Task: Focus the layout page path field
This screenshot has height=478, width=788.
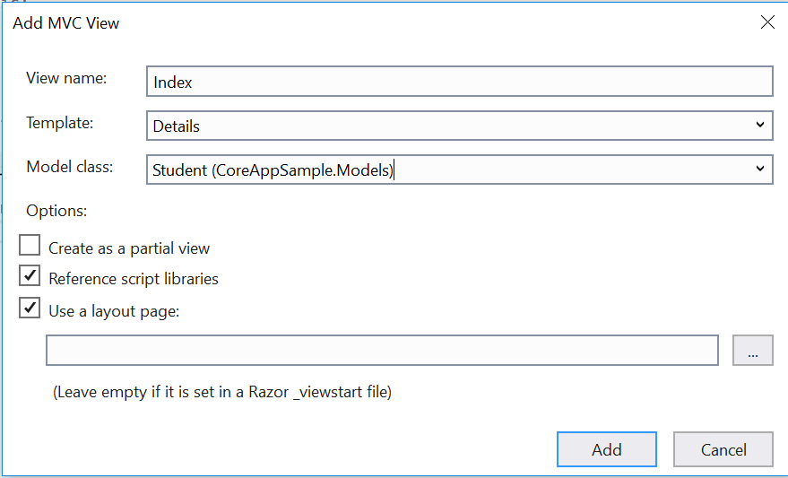Action: pyautogui.click(x=382, y=351)
